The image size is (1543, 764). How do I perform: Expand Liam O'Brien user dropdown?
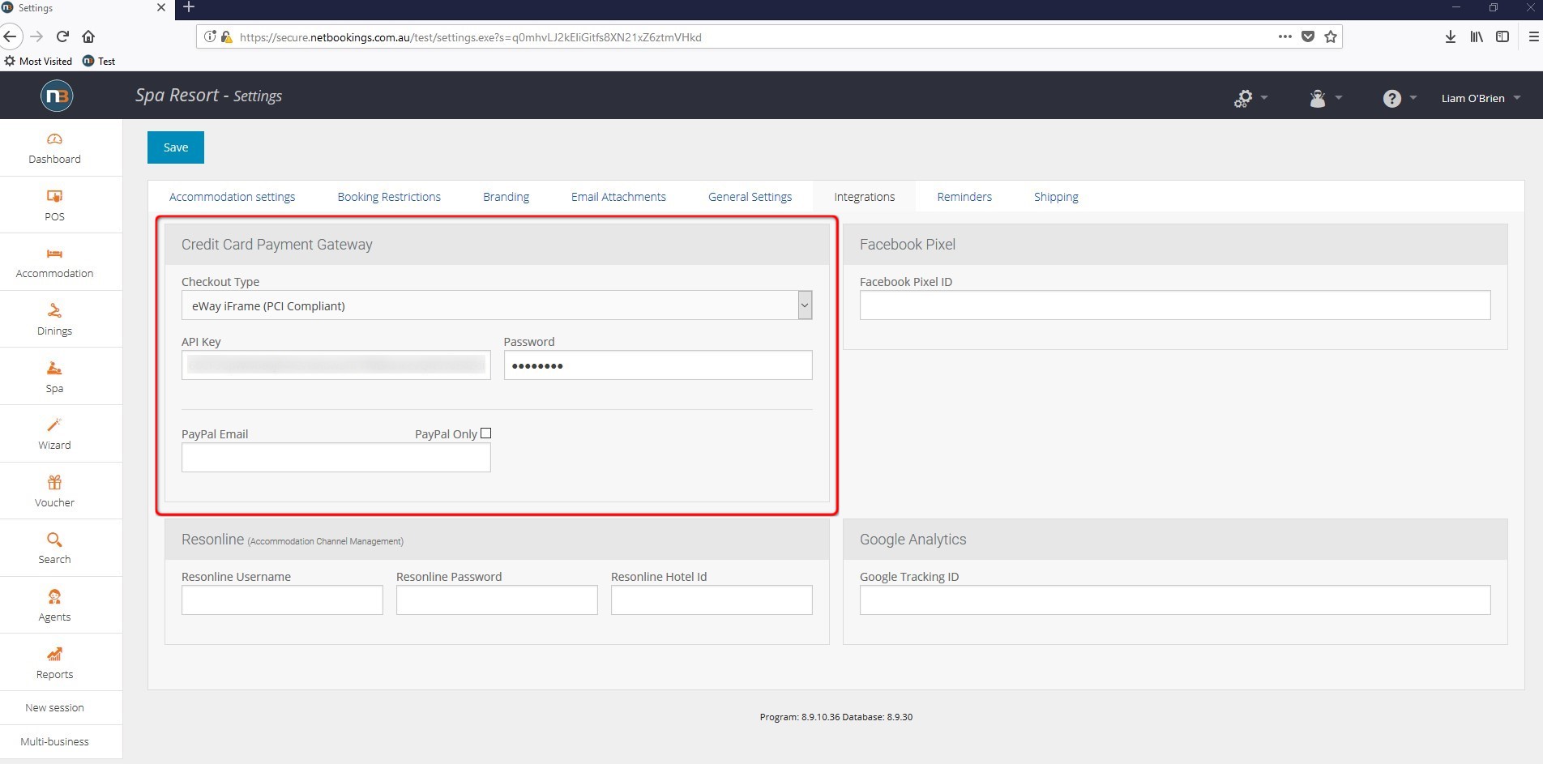(1481, 98)
